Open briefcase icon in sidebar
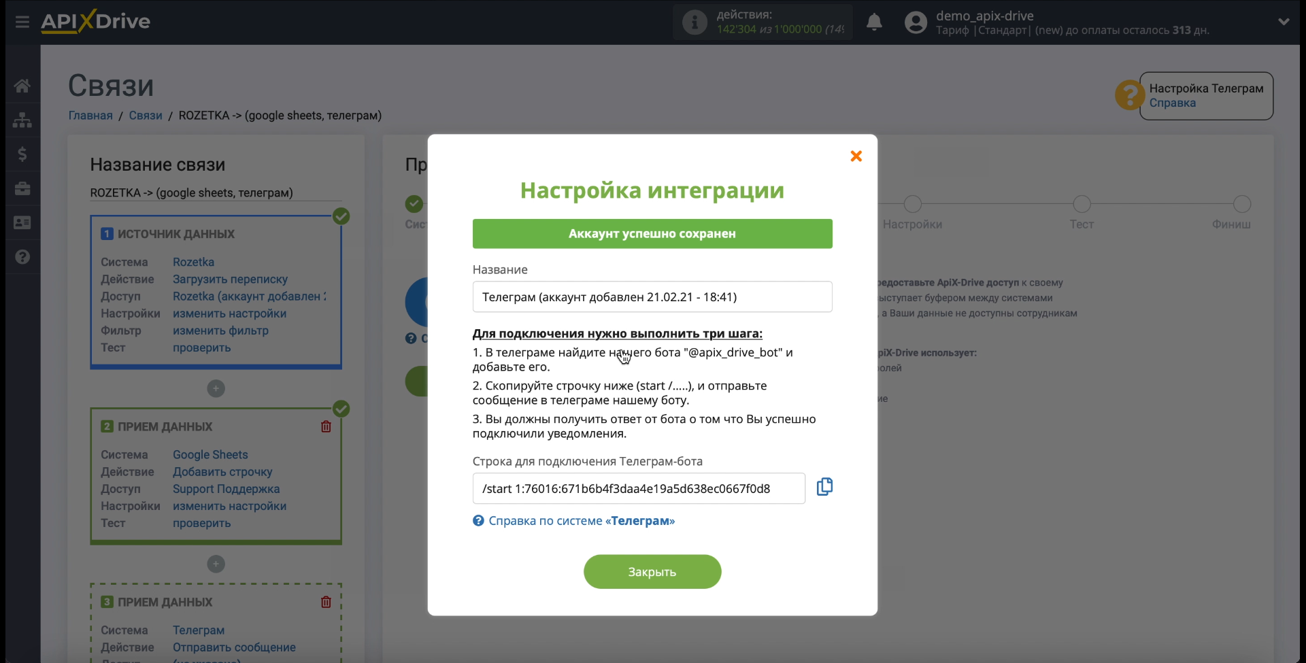This screenshot has height=663, width=1306. click(22, 188)
